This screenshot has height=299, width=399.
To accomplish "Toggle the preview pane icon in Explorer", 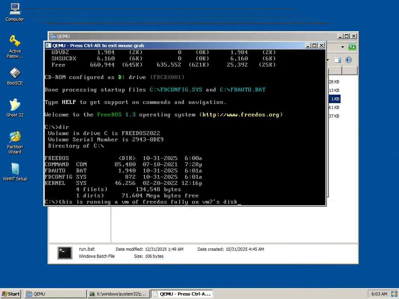I will 338,60.
